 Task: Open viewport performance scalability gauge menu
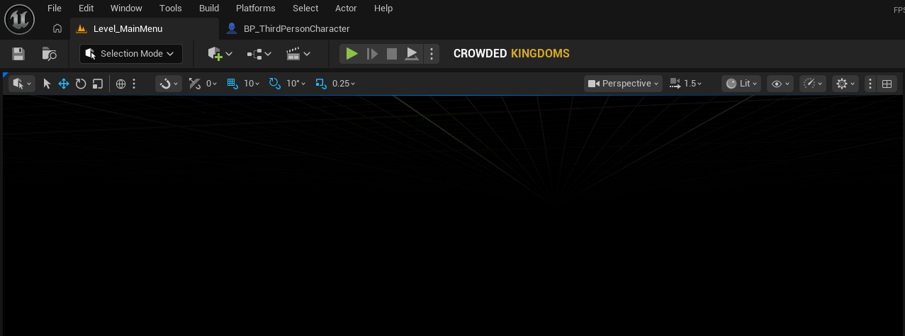coord(813,84)
